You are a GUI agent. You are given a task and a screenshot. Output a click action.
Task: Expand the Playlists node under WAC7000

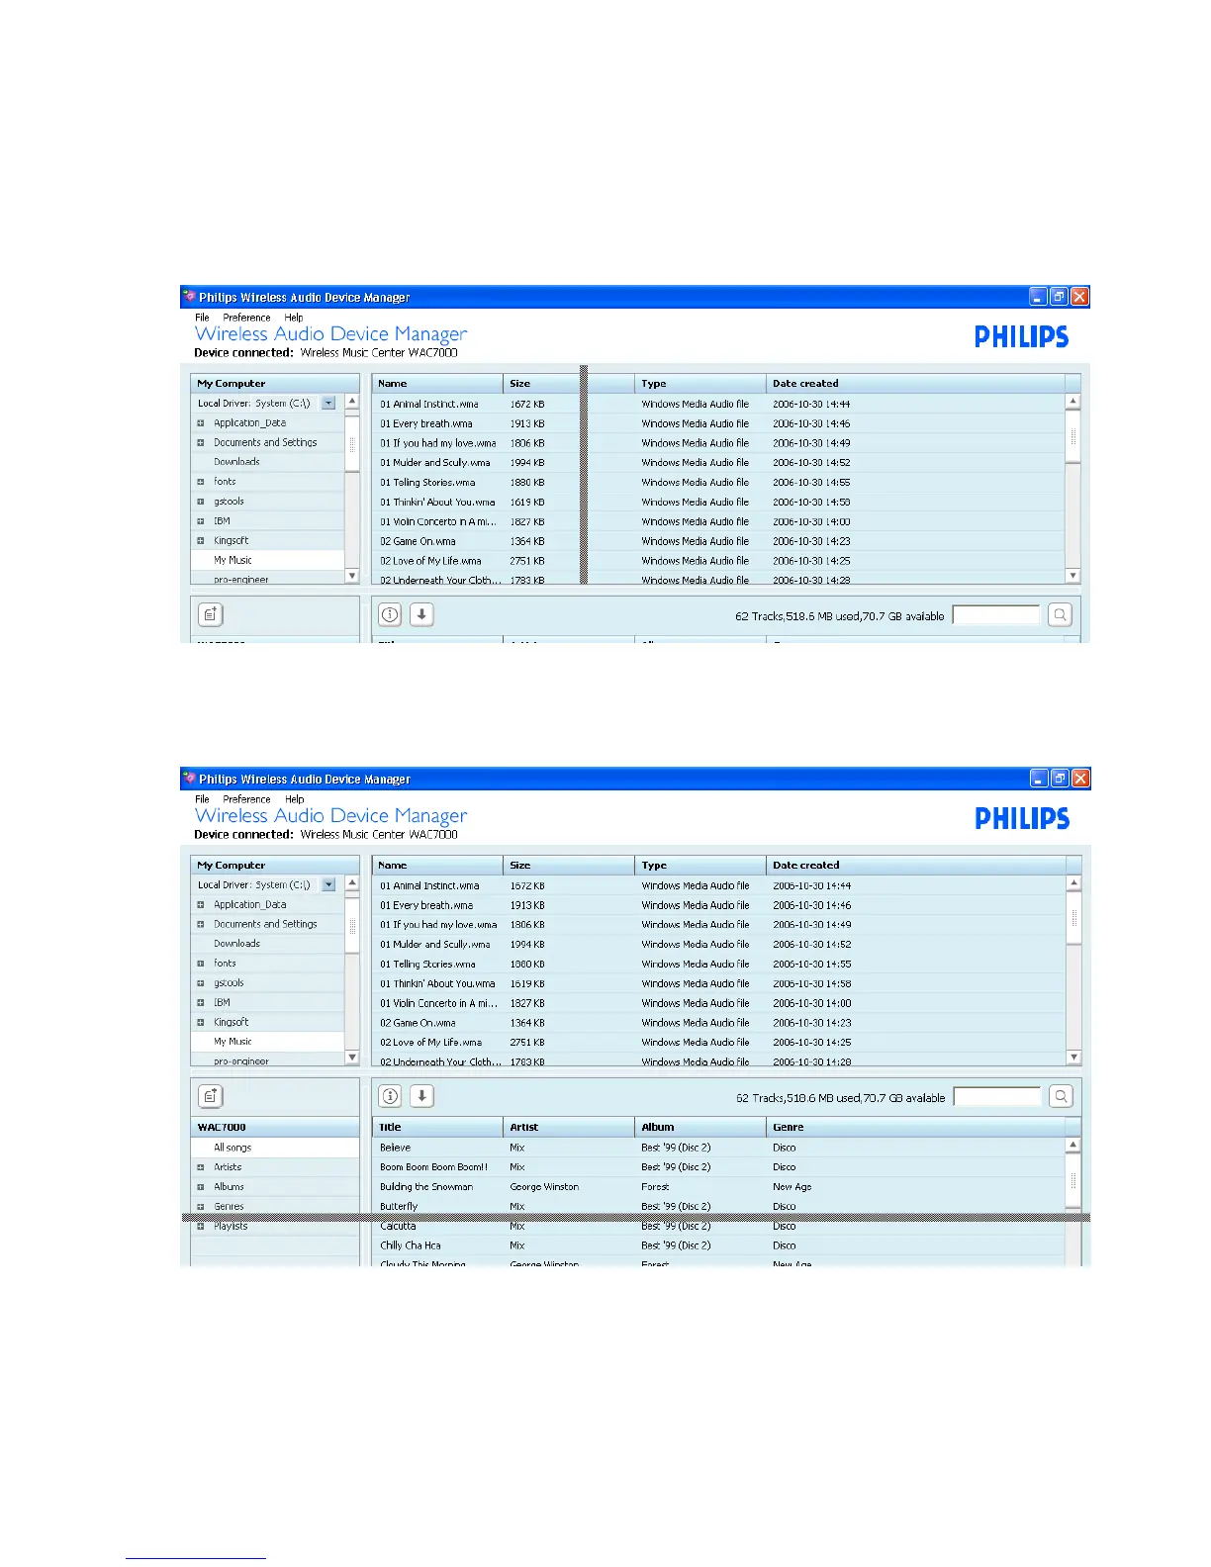201,1227
